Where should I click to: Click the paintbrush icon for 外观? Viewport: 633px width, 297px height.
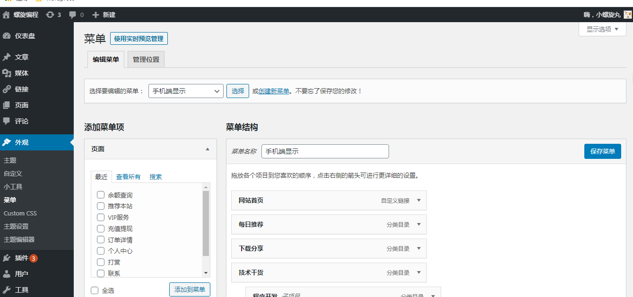tap(7, 142)
